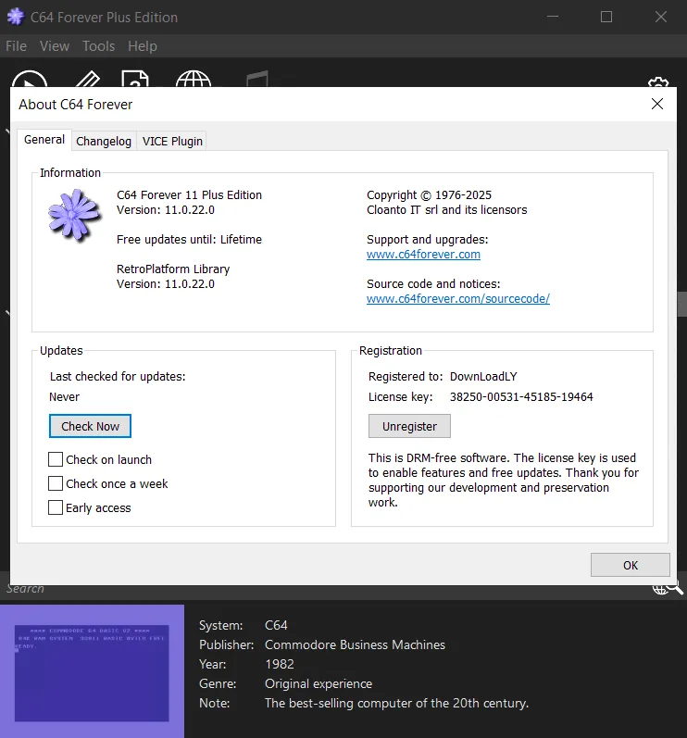Click the C64 BASIC screen thumbnail
Image resolution: width=687 pixels, height=738 pixels.
point(92,672)
